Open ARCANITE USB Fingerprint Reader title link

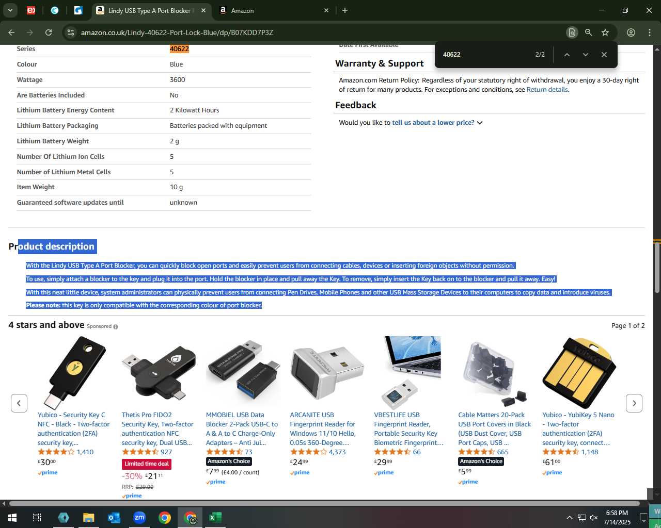(323, 429)
